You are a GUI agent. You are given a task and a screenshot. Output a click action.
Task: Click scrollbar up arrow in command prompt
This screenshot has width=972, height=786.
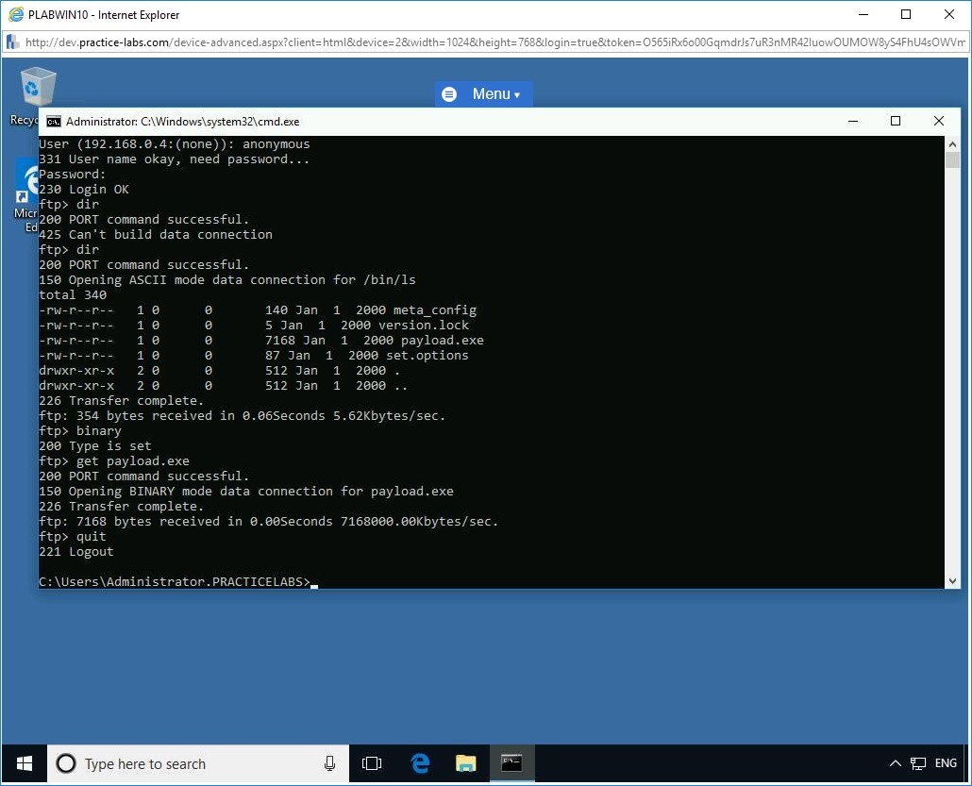pos(953,144)
